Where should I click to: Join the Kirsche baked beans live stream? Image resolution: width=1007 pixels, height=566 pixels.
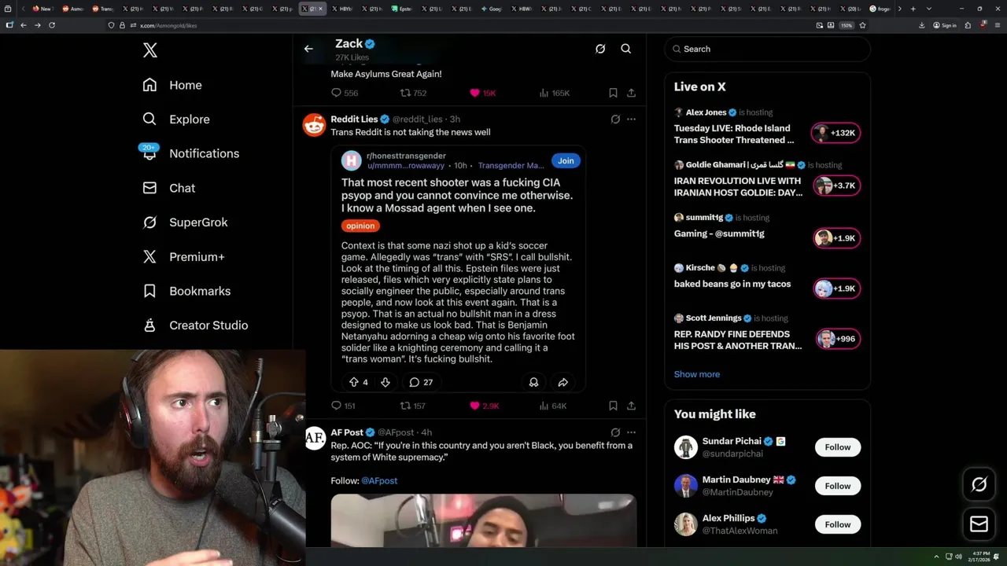(836, 289)
